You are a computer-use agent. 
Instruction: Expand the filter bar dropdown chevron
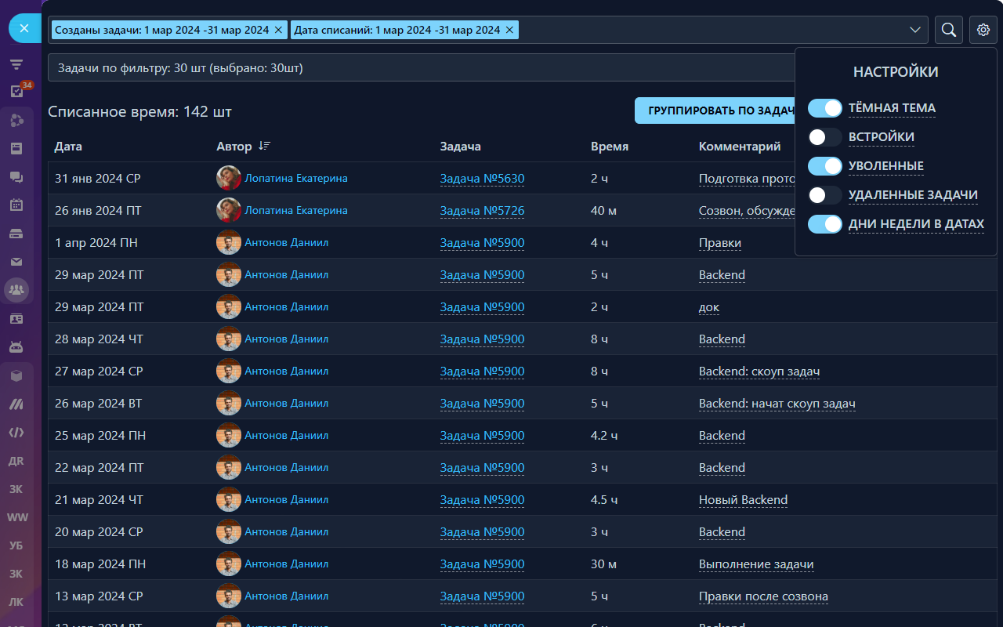click(x=915, y=30)
